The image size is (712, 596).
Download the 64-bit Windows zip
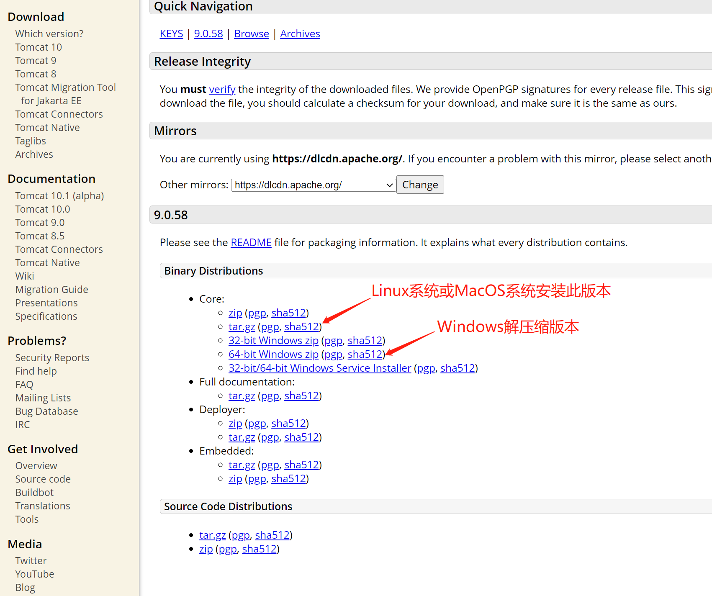[273, 355]
